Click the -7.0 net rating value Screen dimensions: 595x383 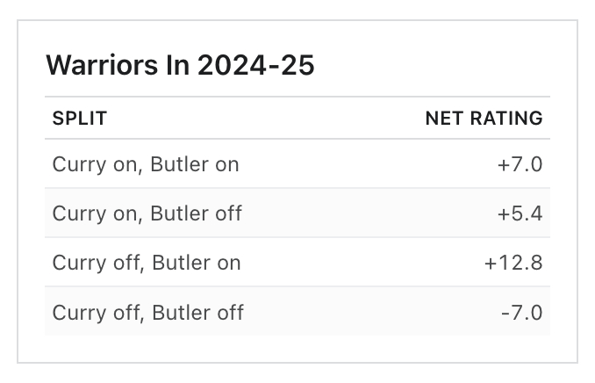coord(524,312)
